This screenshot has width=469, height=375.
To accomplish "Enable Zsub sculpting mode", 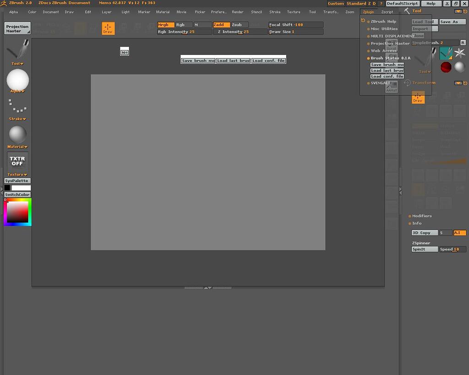I will click(x=237, y=24).
